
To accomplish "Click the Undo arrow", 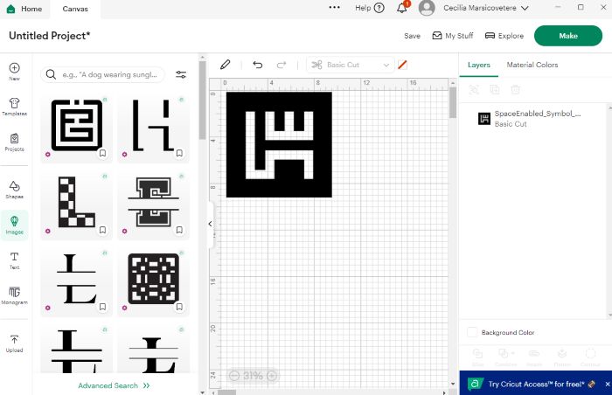I will point(257,65).
